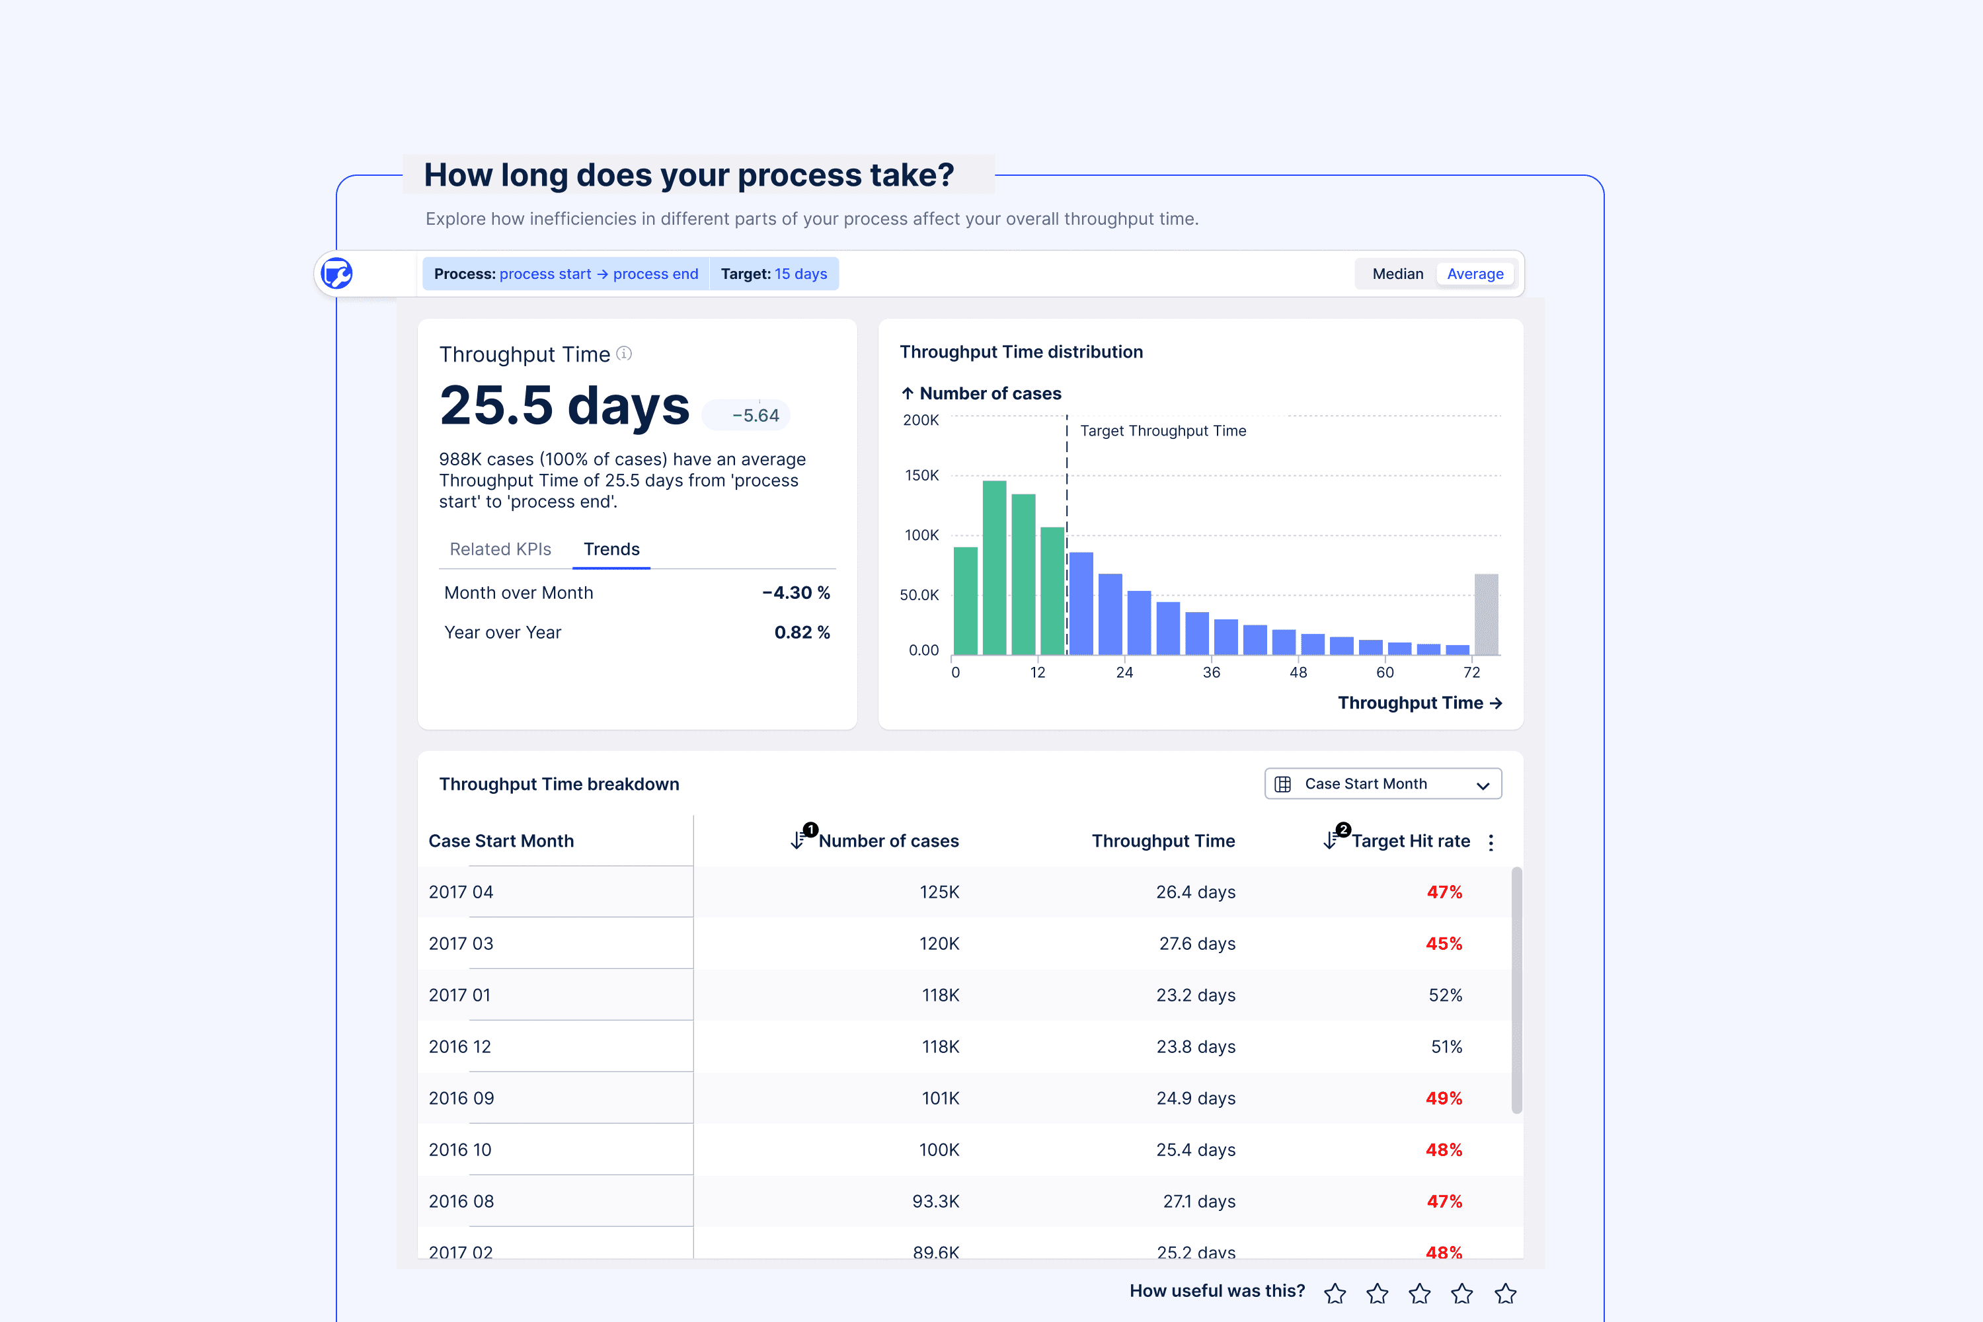
Task: Click the 23.8 days throughput value
Action: (1196, 1046)
